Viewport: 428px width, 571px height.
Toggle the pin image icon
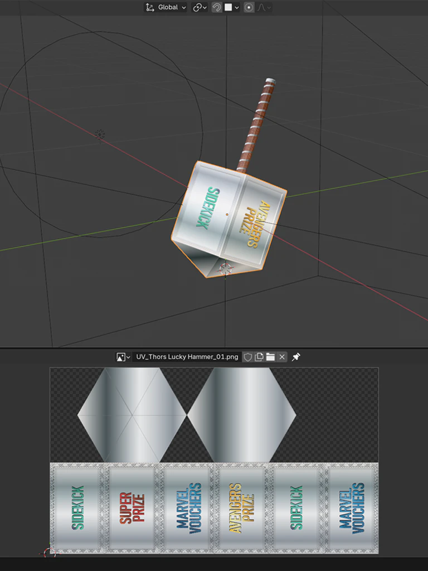296,357
